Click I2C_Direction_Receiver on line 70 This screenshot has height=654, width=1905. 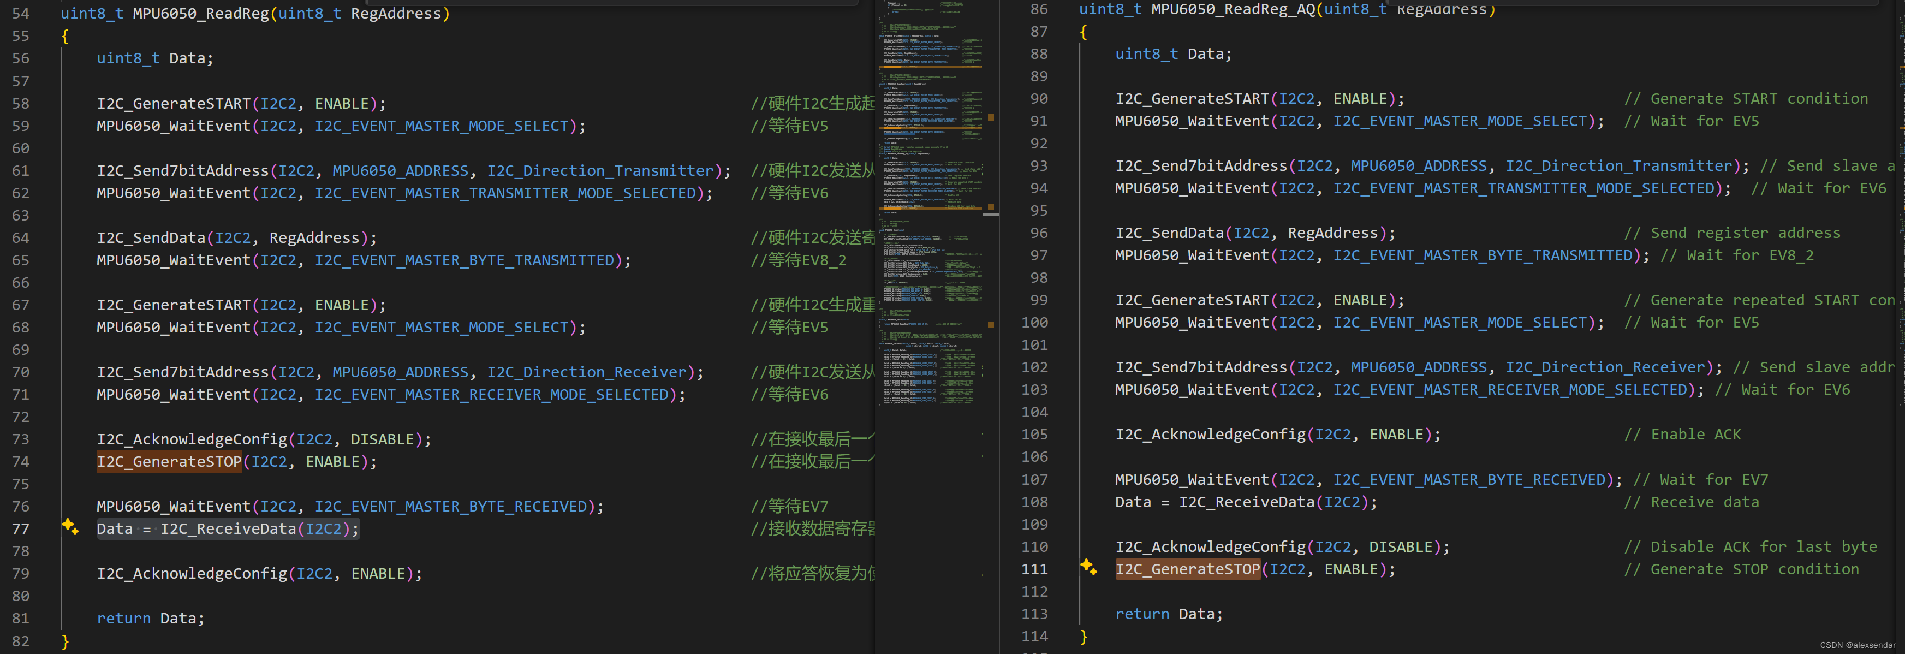586,372
